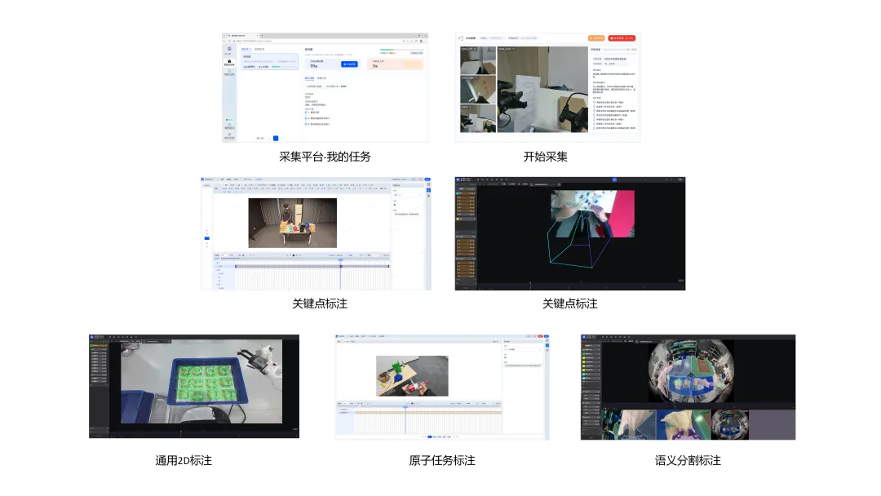Toggle visibility of a label in the 2D annotation list
The image size is (881, 496).
pos(104,353)
